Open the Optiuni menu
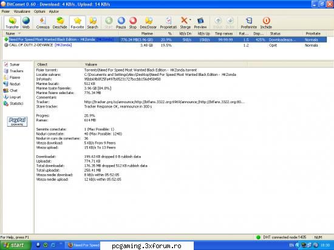The width and height of the screenshot is (334, 250). tap(39, 12)
